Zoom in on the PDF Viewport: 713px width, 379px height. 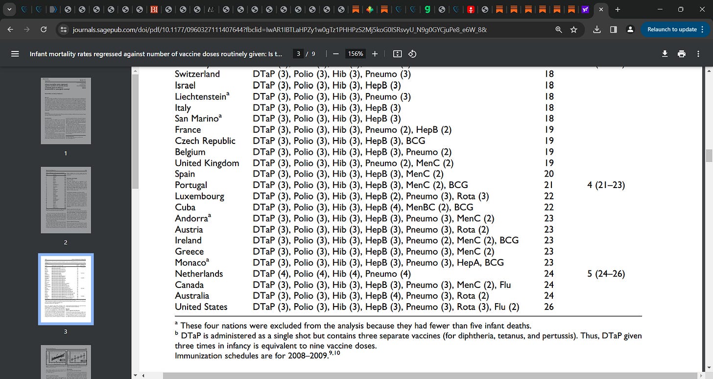point(375,54)
